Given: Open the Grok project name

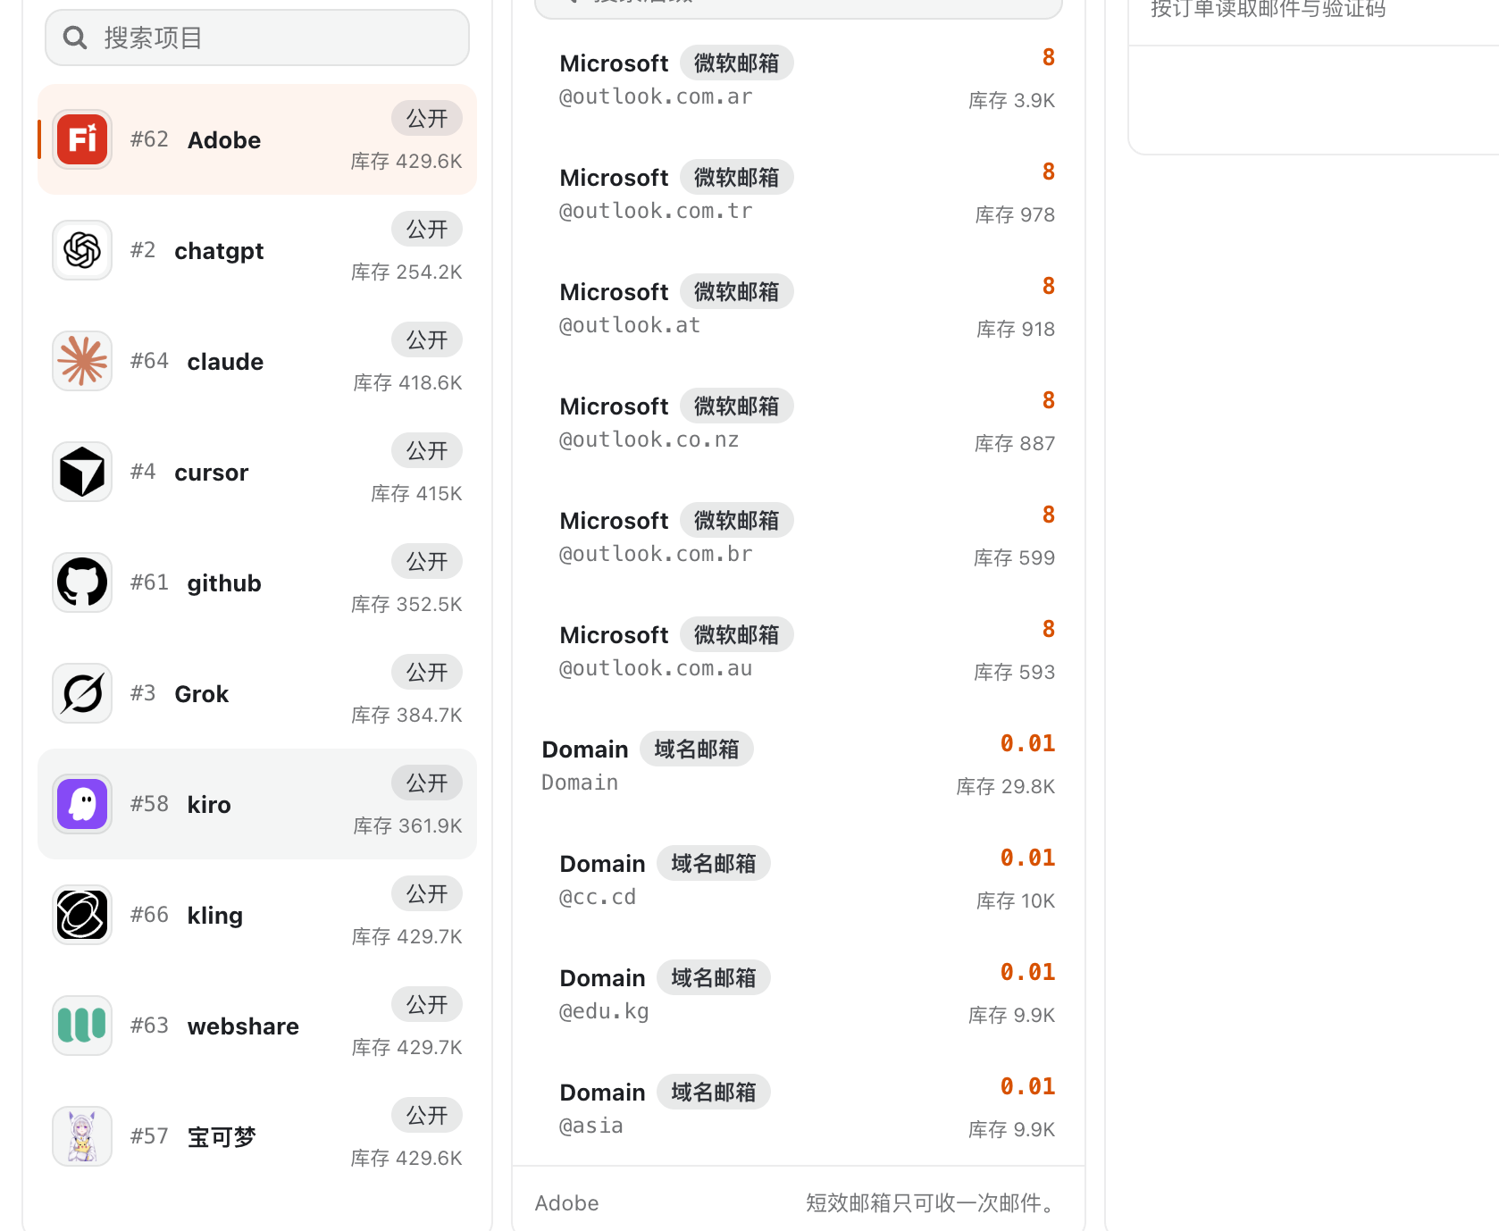Looking at the screenshot, I should pyautogui.click(x=202, y=694).
